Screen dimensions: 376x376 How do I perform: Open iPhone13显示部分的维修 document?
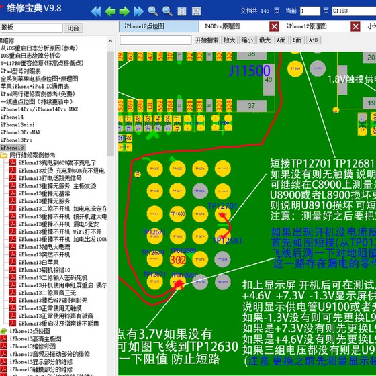41,362
